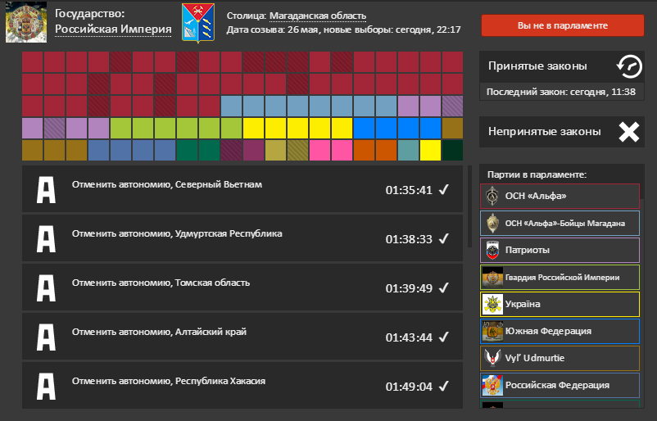Click checkmark beside Томская область law
Viewport: 657px width, 421px height.
coord(443,287)
